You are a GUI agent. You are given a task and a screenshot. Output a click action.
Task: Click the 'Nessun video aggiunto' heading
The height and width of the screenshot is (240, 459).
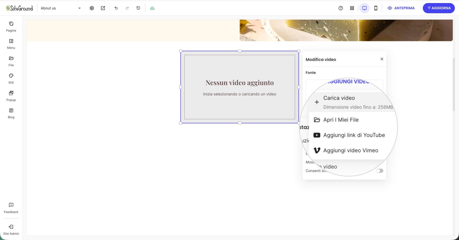240,83
